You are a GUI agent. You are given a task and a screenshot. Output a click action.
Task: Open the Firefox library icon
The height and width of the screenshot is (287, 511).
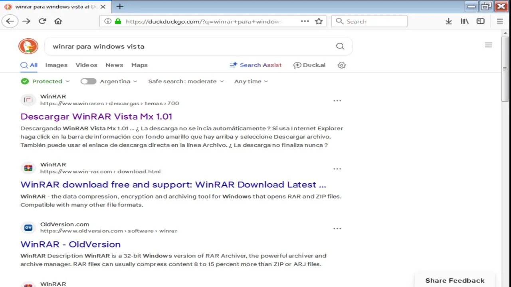point(465,22)
